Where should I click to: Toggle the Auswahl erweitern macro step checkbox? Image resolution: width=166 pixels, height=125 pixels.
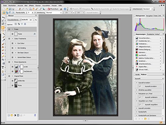coord(140,86)
